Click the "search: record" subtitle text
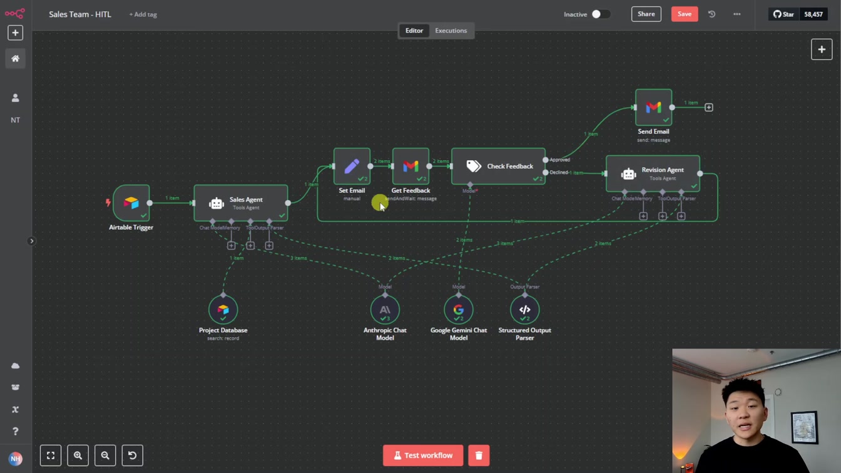 (223, 338)
